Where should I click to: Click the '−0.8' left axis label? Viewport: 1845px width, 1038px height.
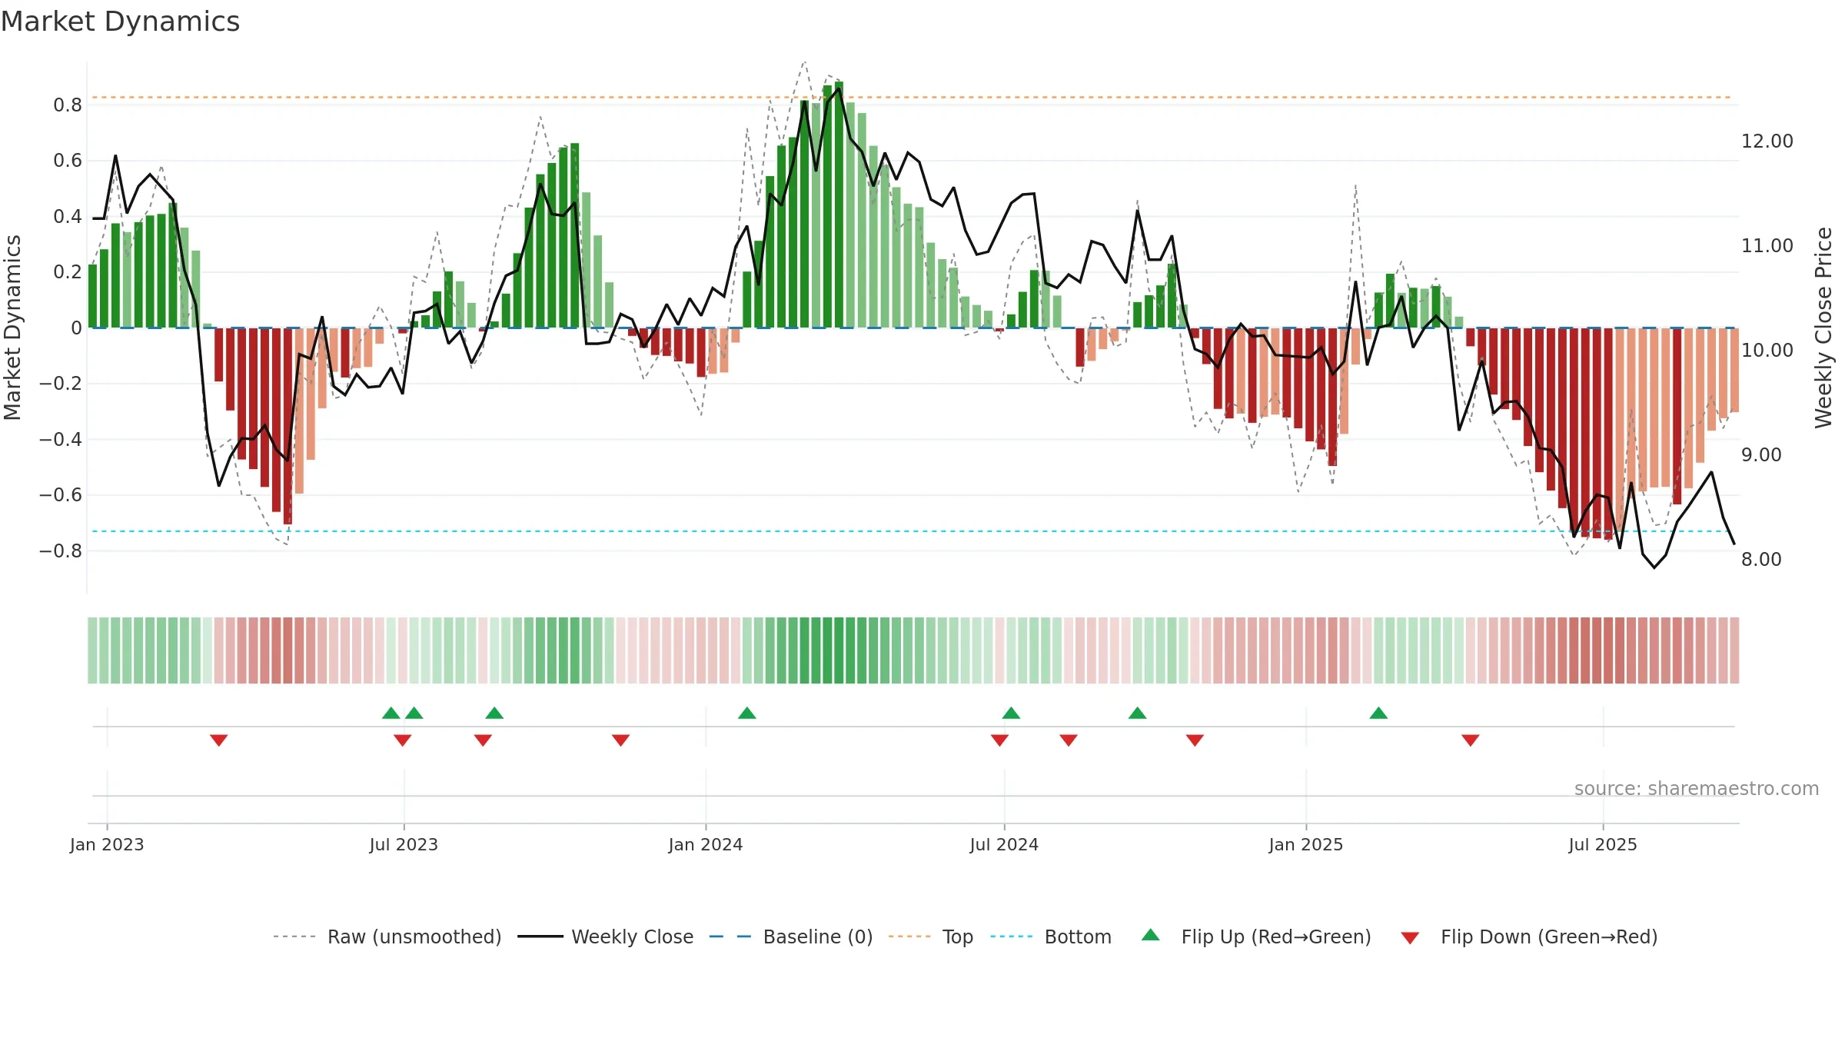(x=61, y=551)
